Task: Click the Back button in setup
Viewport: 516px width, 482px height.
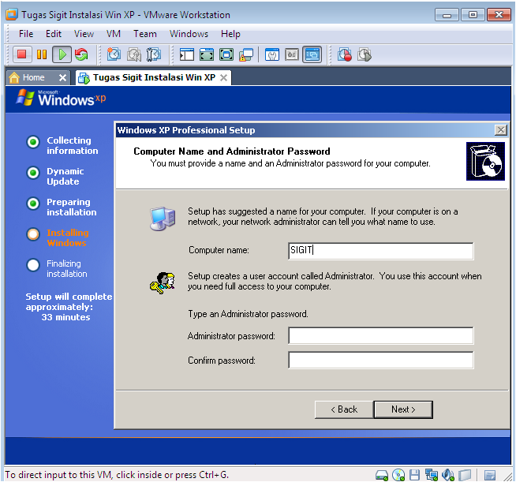Action: tap(344, 409)
